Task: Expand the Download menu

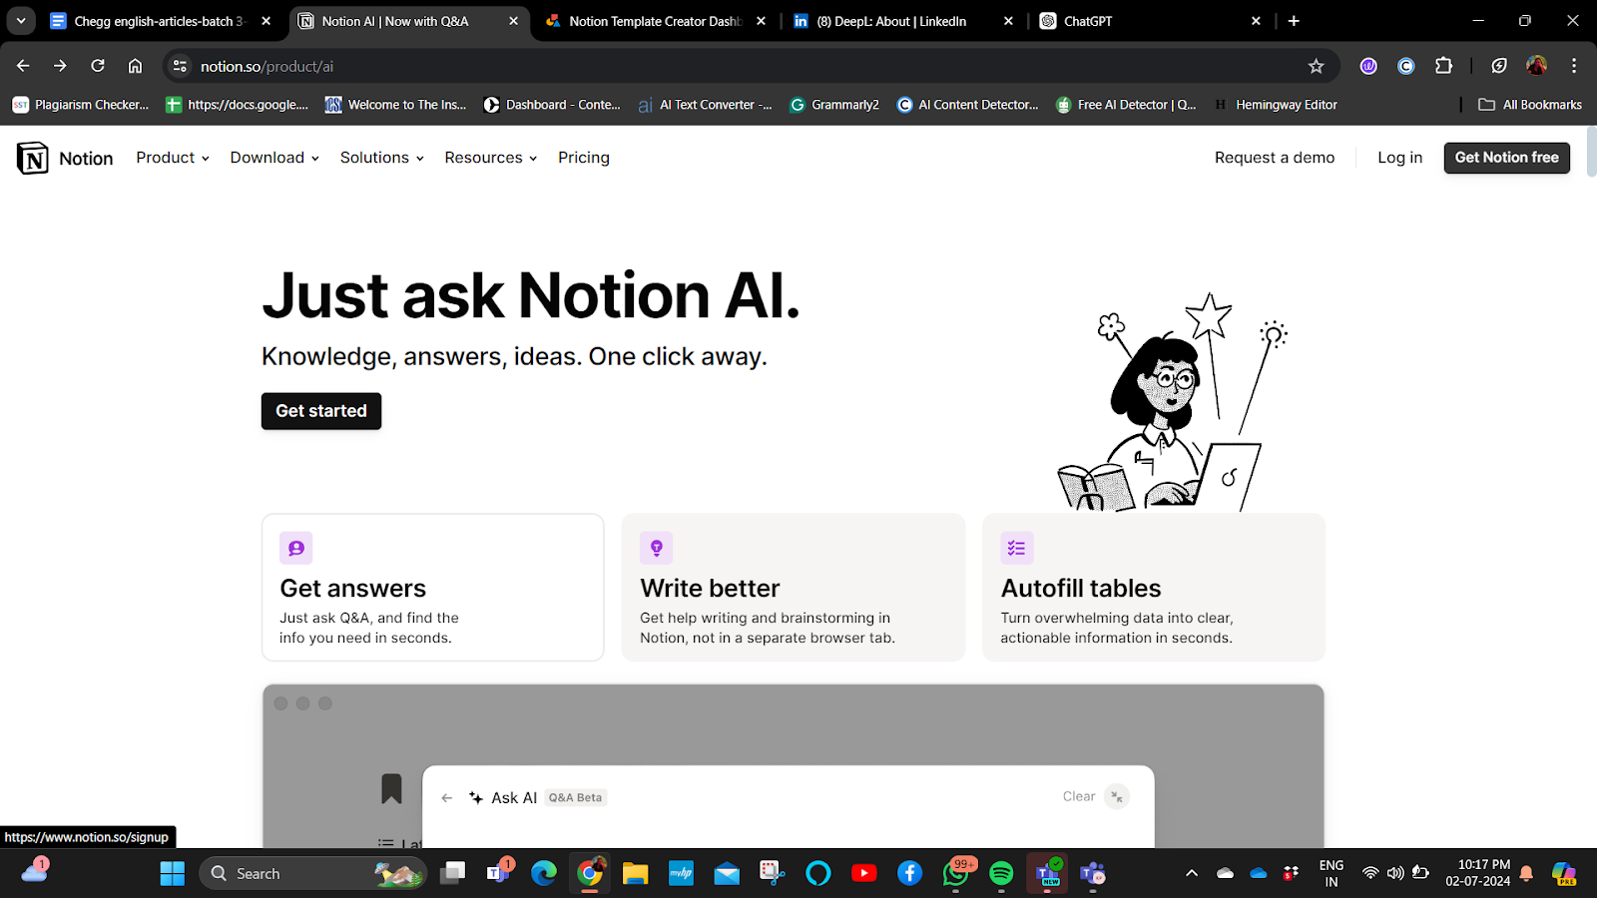Action: coord(274,158)
